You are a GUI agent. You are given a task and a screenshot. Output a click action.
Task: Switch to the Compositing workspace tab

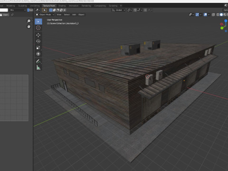[100, 6]
